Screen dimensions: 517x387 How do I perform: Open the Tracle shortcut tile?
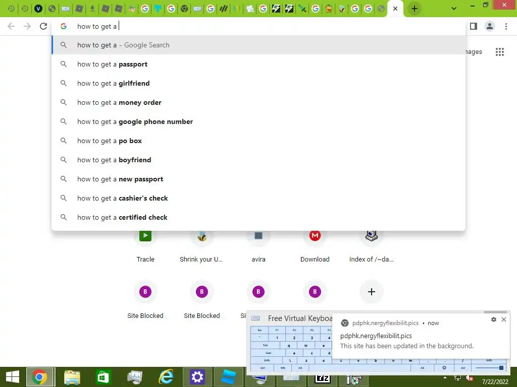(x=145, y=245)
